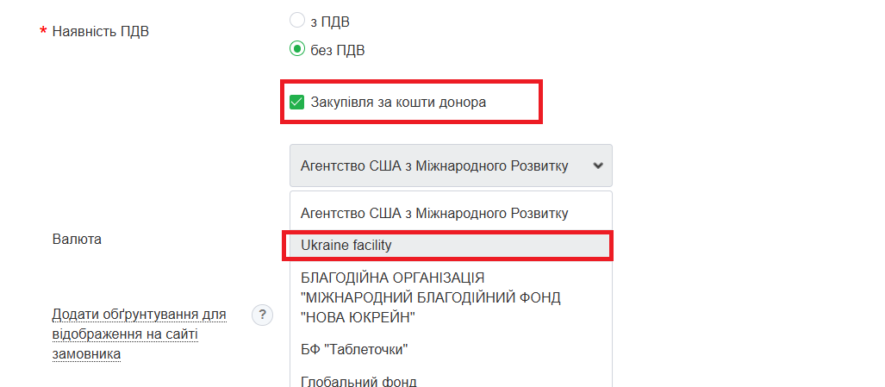Screen dimensions: 885x387
Task: Choose first list option "Агентство США з Міжнародного Розвитку"
Action: [434, 213]
